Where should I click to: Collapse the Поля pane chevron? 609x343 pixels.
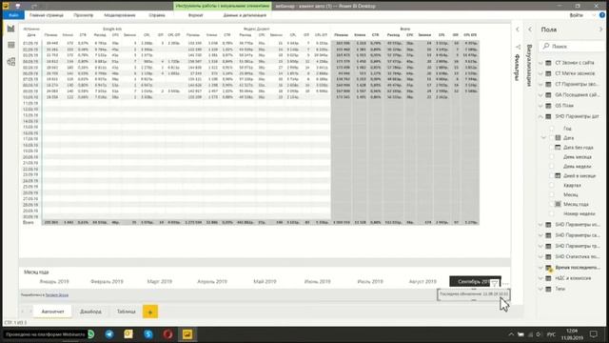pos(600,30)
